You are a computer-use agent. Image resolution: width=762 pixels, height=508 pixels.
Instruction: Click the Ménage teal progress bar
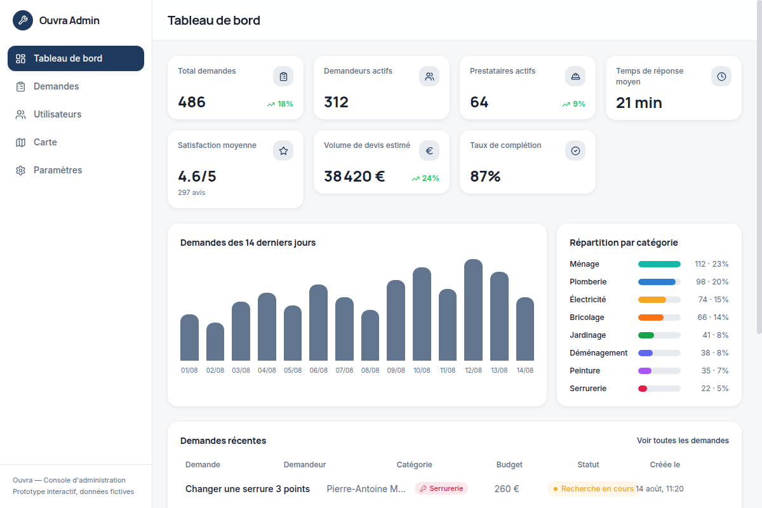pos(659,264)
